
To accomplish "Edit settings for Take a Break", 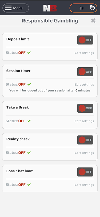I will point(84,121).
